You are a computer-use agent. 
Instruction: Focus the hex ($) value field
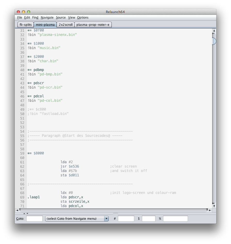tap(148, 219)
